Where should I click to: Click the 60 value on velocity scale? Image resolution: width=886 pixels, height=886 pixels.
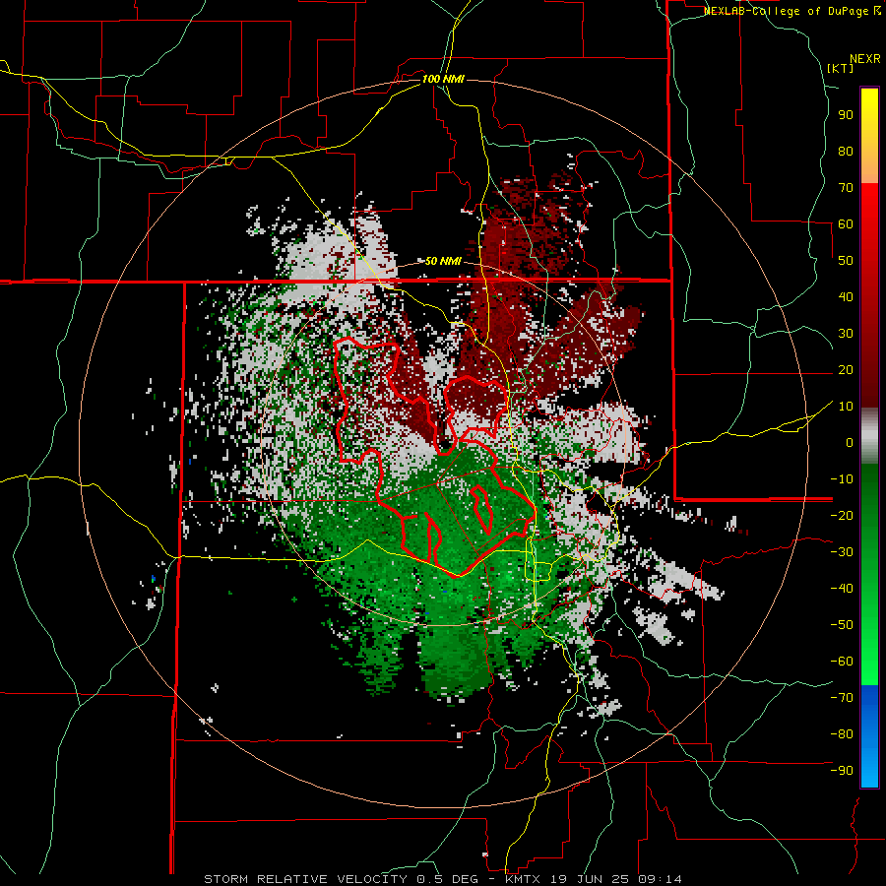pyautogui.click(x=846, y=223)
